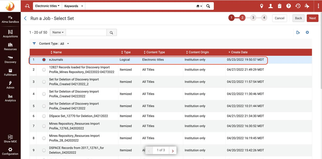Open the help question mark icon
This screenshot has width=322, height=159.
[288, 6]
